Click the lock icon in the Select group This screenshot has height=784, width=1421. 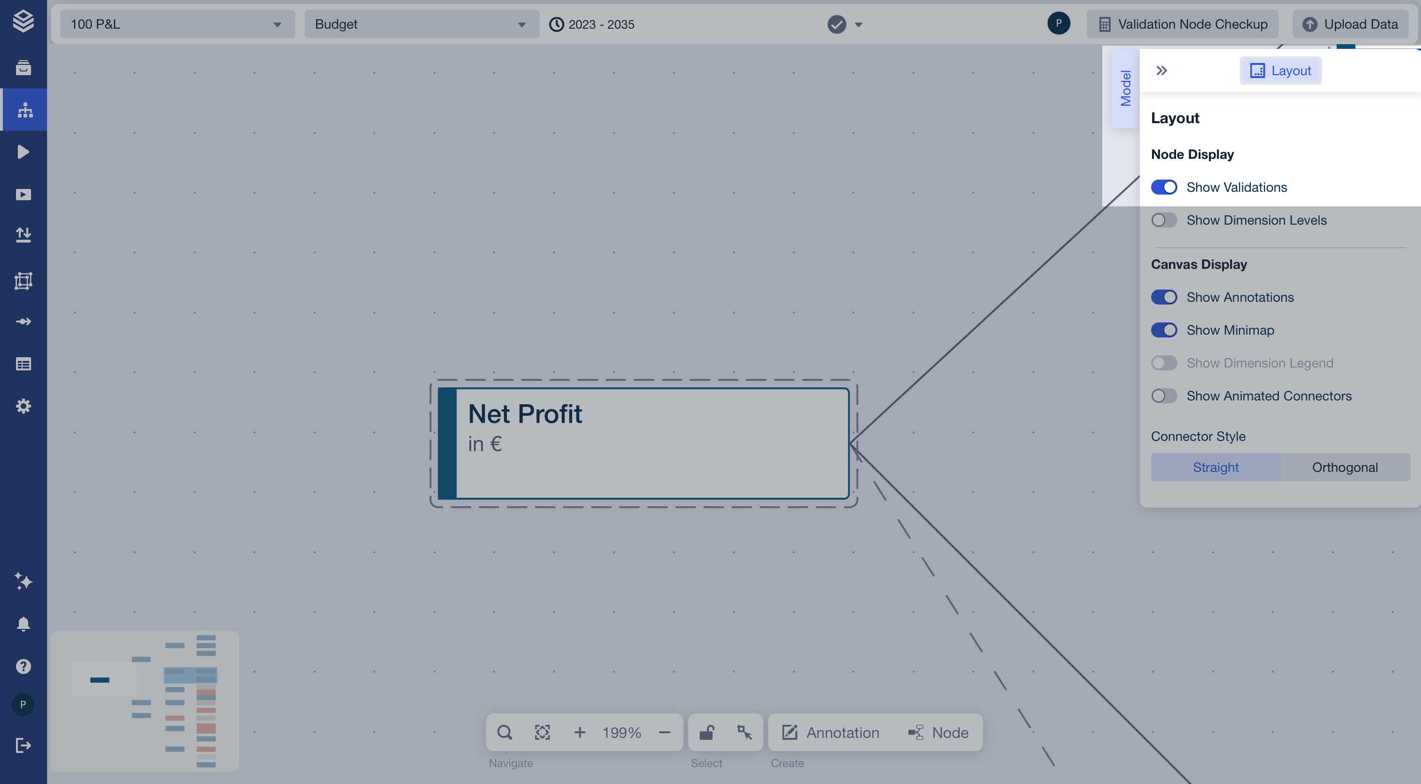707,732
